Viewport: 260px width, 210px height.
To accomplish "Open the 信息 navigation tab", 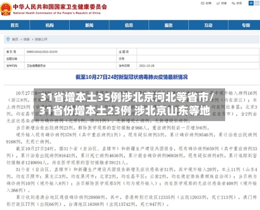I will click(129, 25).
